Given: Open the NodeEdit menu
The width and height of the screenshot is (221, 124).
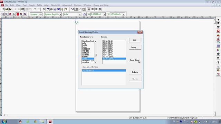Looking at the screenshot, I should click(x=56, y=5).
